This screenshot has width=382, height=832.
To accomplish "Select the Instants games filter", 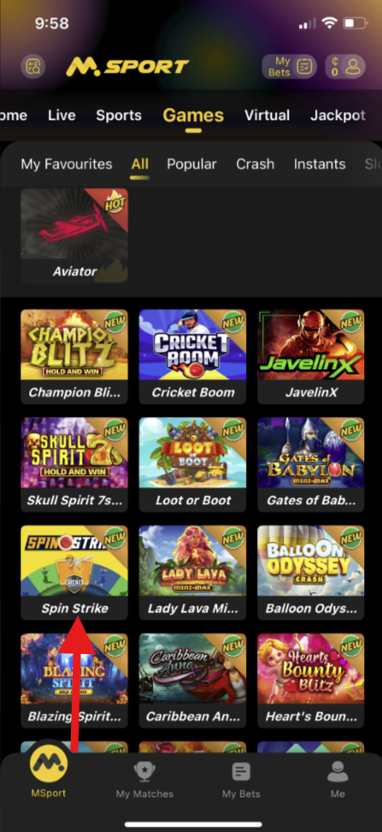I will tap(320, 164).
